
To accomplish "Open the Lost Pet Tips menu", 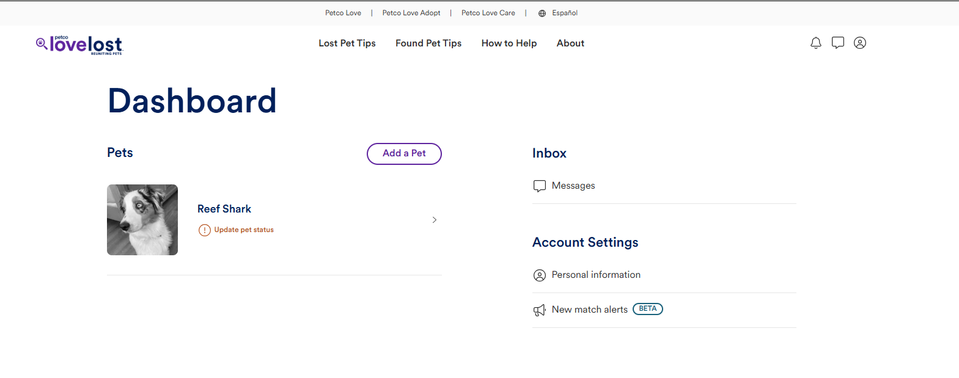I will [x=347, y=43].
